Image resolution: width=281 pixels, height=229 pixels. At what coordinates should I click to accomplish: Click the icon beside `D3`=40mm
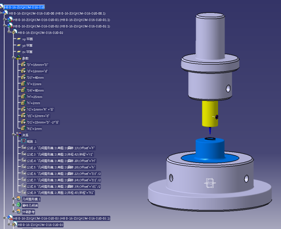tap(23, 77)
